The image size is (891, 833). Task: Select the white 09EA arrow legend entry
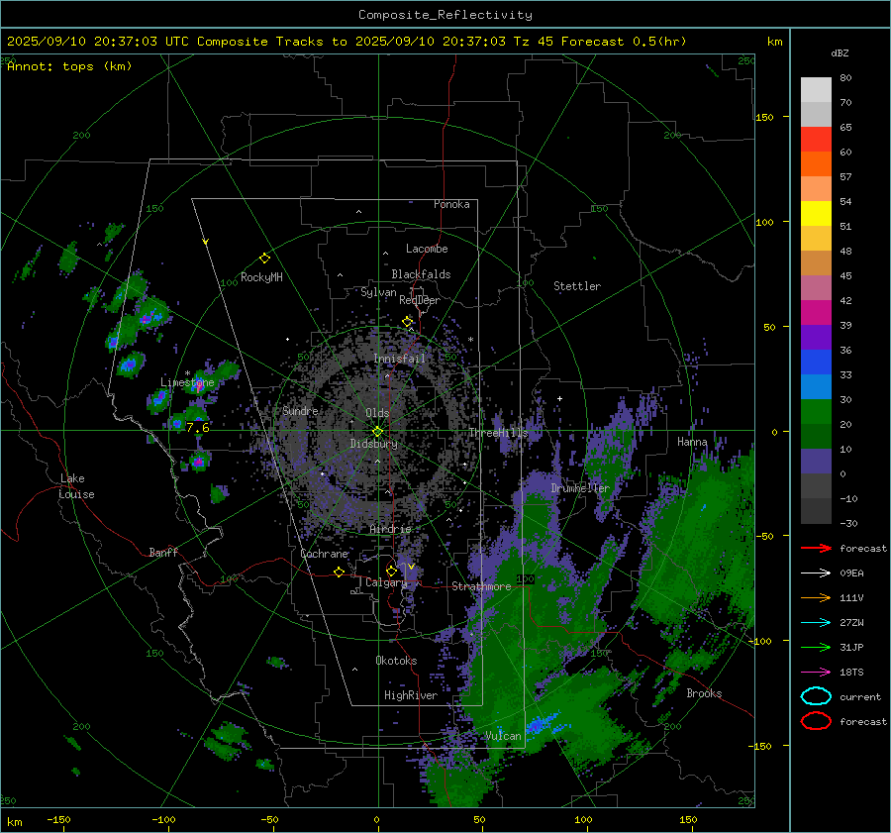tap(816, 573)
